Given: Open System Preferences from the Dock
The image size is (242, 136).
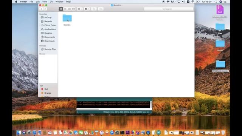Looking at the screenshot, I should pos(117,133).
